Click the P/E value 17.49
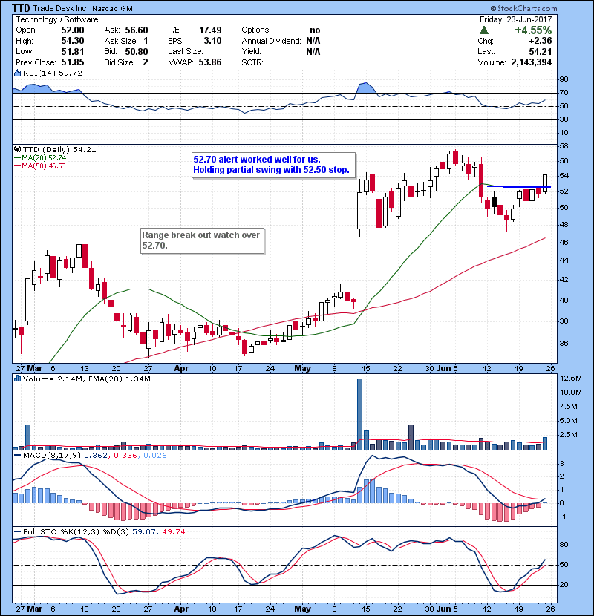The image size is (594, 616). [210, 30]
